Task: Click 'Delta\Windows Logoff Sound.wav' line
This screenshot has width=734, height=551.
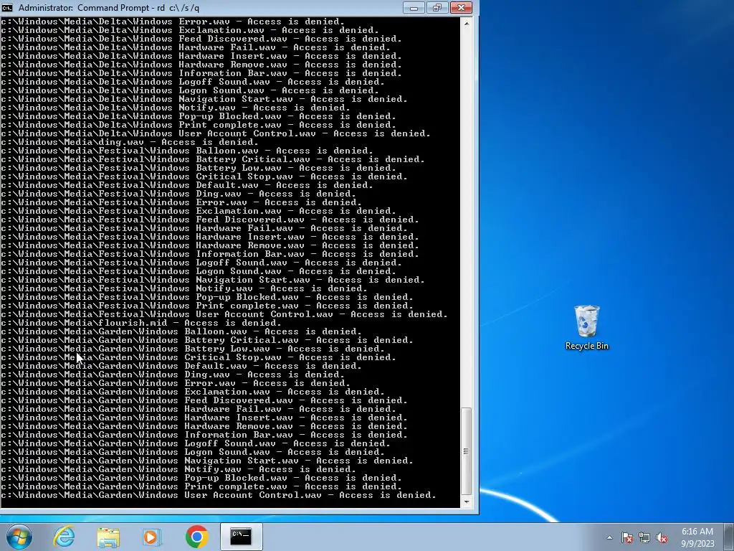Action: 193,82
